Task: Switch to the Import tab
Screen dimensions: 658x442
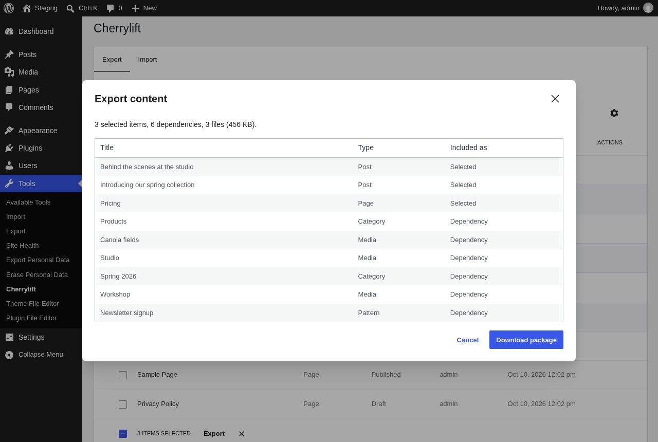Action: [x=148, y=60]
